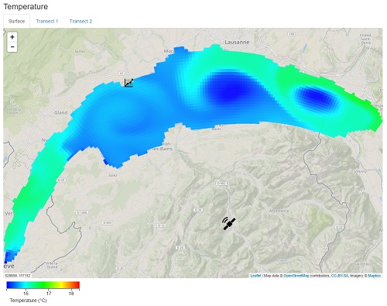Click the Lausanne city label
Viewport: 387px width, 306px height.
click(237, 42)
